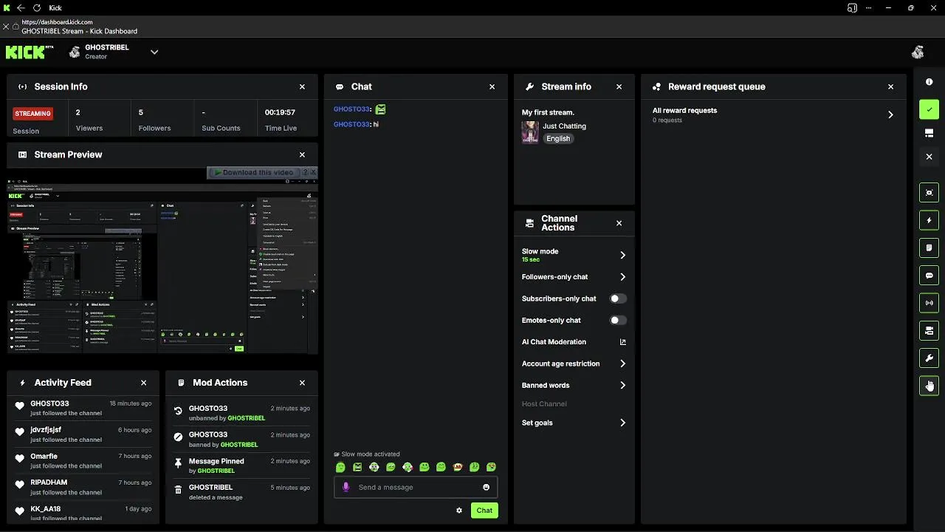Toggle Mod Actions document icon in sidebar
Viewport: 945px width, 532px height.
(x=929, y=248)
